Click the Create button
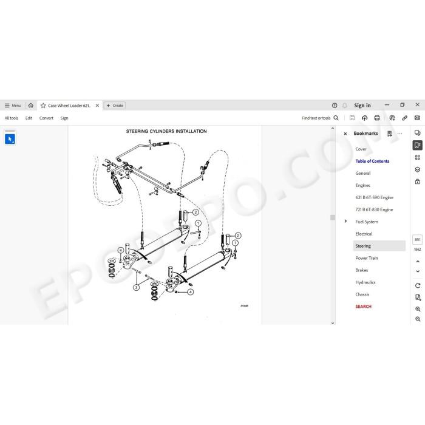This screenshot has width=425, height=425. [115, 106]
